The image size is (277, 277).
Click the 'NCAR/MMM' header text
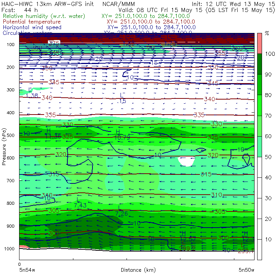pos(119,4)
